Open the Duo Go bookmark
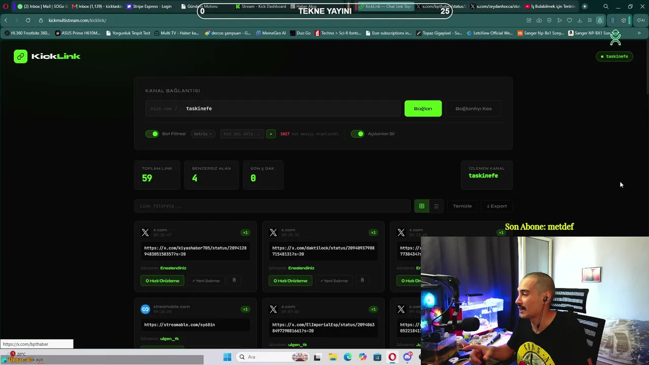This screenshot has width=649, height=365. [301, 33]
